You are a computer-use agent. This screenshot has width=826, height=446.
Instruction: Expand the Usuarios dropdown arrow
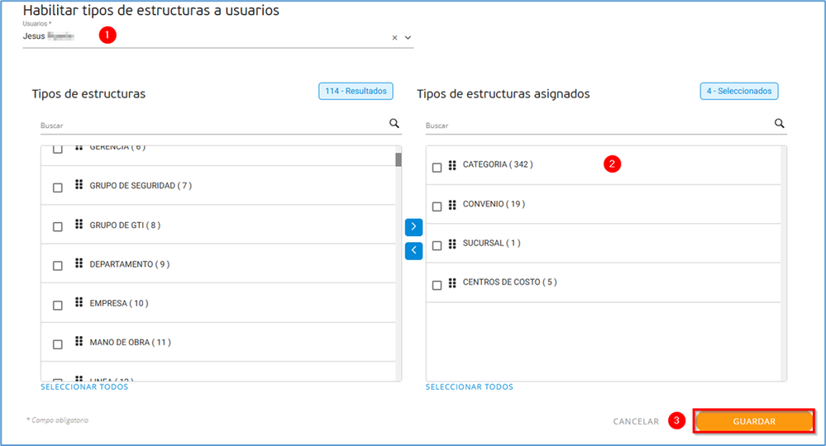pos(408,38)
